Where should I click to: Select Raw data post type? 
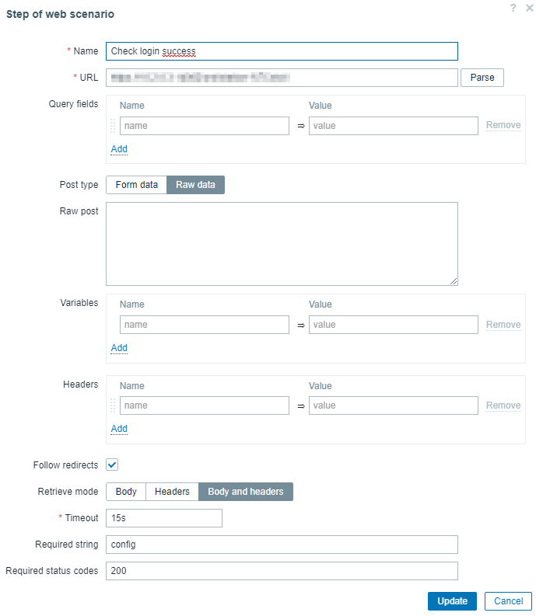[195, 185]
